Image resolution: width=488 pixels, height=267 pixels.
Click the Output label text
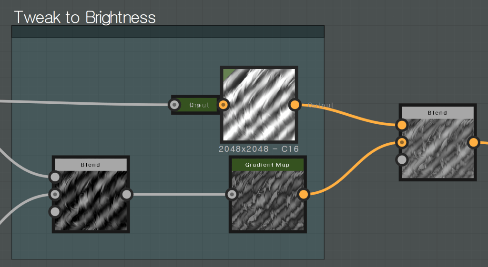(321, 105)
